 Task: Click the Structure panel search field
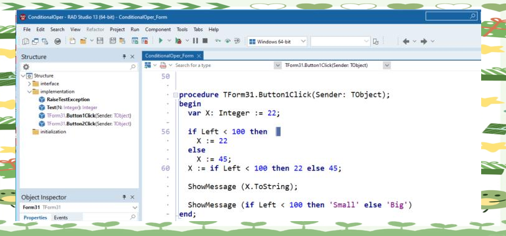click(x=79, y=67)
